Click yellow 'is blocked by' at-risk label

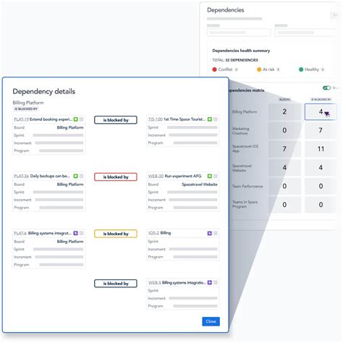point(116,234)
